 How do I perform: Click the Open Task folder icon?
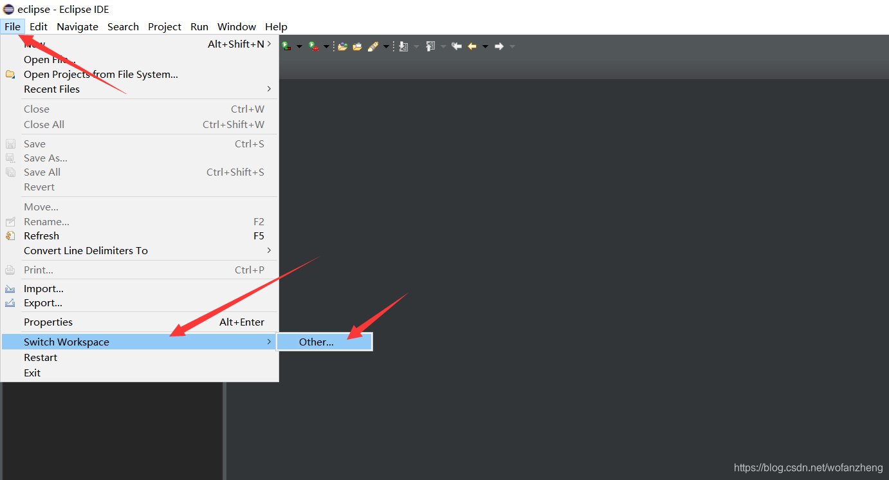pos(357,46)
